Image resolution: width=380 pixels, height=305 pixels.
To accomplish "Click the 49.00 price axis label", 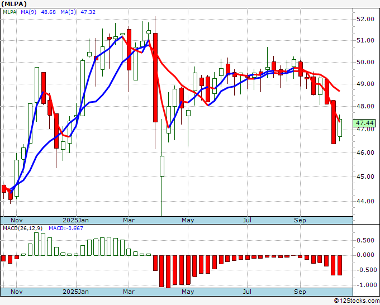I will pos(365,84).
